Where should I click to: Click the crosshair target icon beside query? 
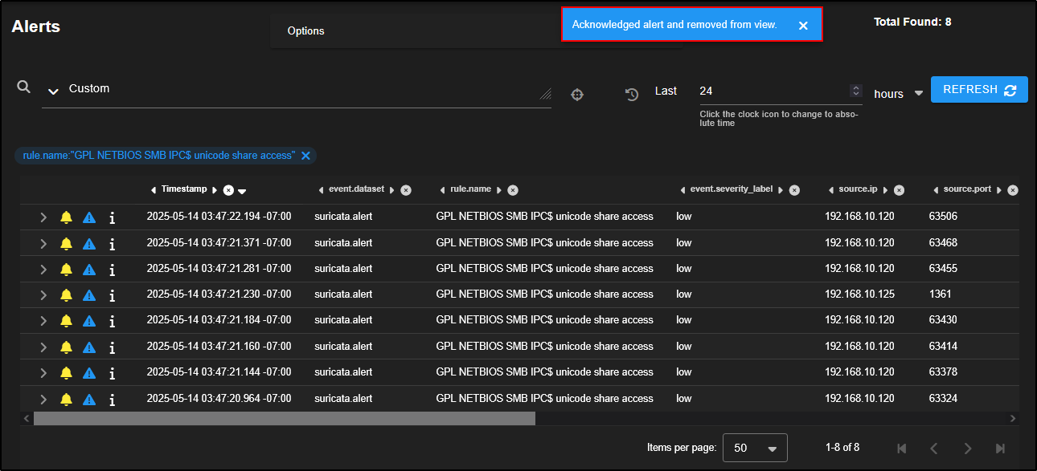576,95
